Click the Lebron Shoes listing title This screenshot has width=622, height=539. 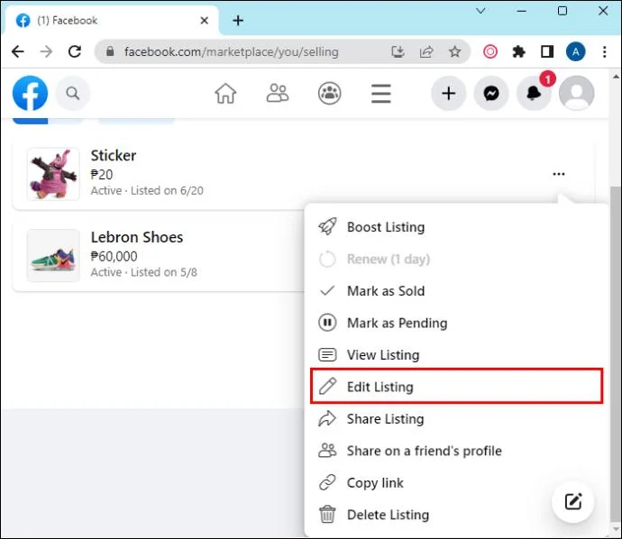(x=137, y=237)
